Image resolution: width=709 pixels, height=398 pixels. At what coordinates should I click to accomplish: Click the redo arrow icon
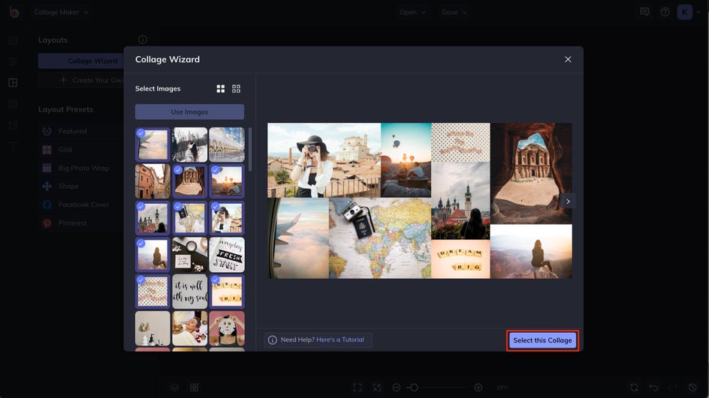(x=673, y=388)
